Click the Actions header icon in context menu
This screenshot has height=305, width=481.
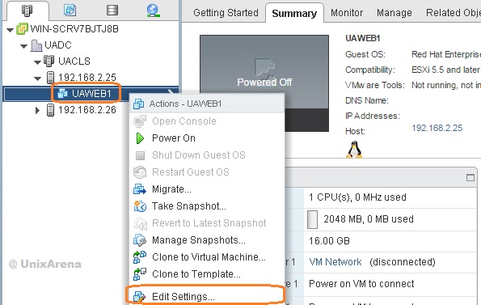pyautogui.click(x=139, y=104)
